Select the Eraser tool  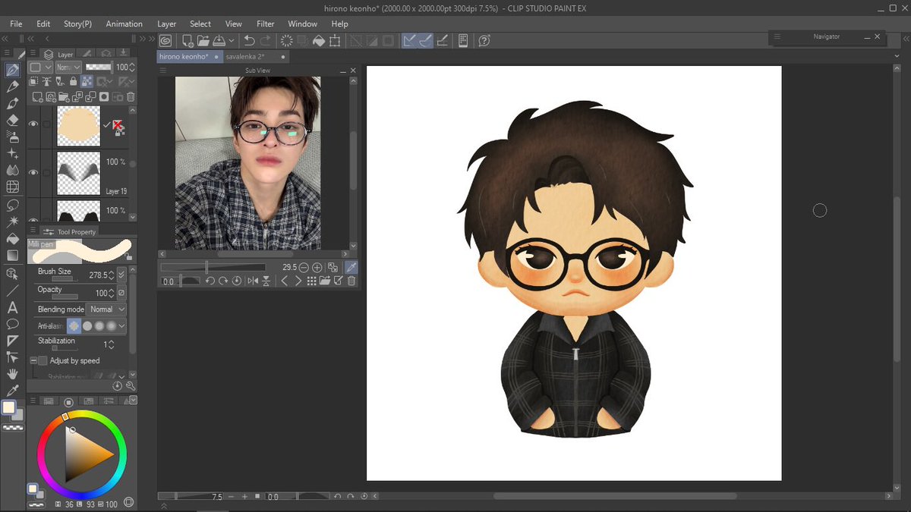tap(12, 120)
